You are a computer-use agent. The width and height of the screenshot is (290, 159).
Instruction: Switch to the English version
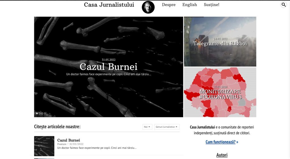point(189,5)
